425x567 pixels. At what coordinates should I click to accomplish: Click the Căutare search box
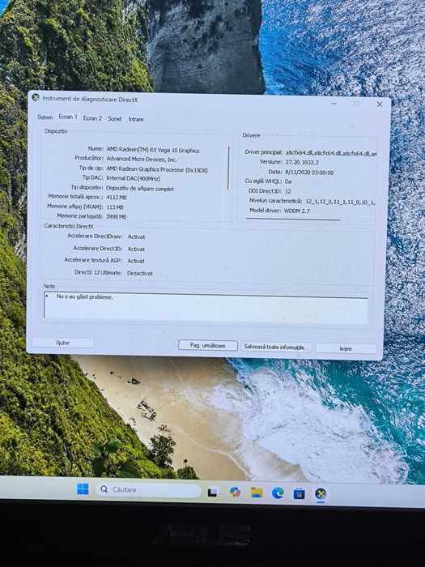pos(148,489)
